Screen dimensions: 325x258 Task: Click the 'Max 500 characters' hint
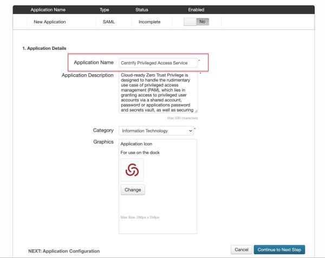(x=183, y=118)
